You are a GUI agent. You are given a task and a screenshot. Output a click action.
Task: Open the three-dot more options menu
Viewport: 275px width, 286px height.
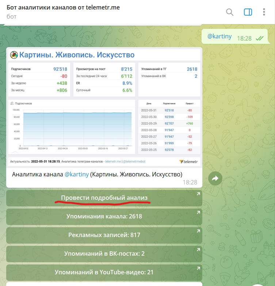264,12
